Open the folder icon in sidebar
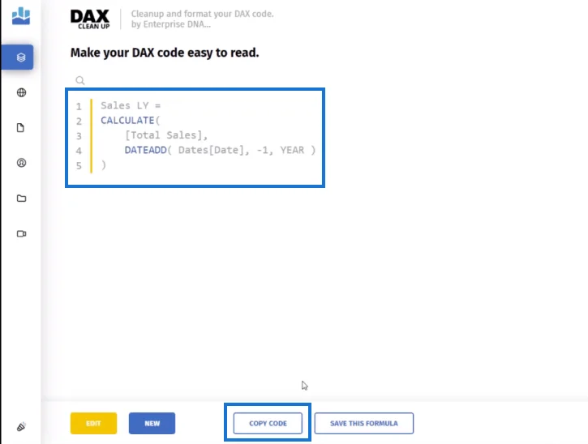588x444 pixels. point(21,199)
